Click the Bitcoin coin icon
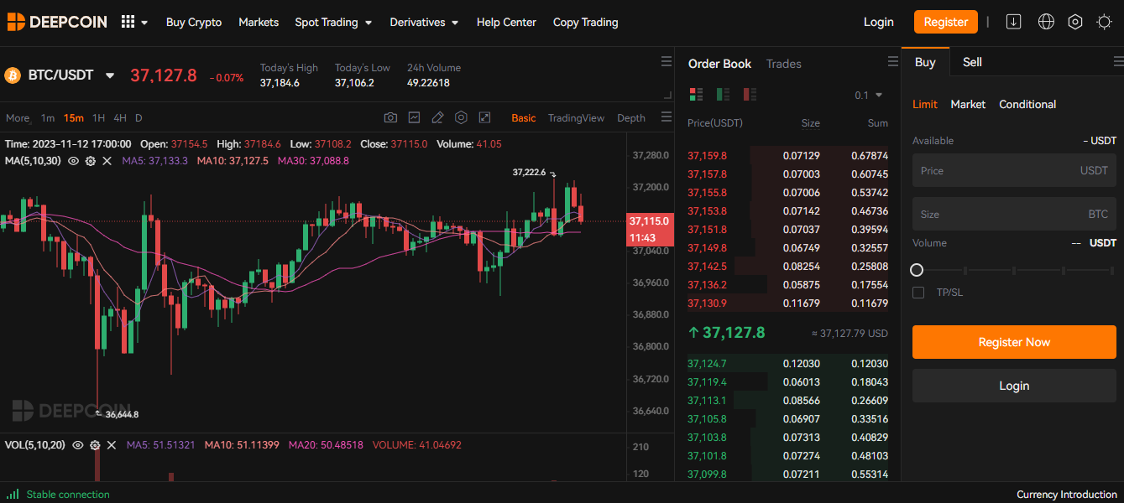Viewport: 1124px width, 503px height. point(13,75)
